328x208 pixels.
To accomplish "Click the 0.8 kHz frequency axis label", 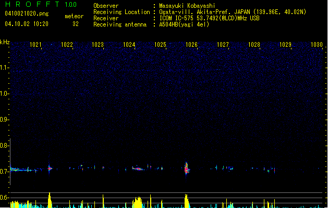I will tap(4, 146).
